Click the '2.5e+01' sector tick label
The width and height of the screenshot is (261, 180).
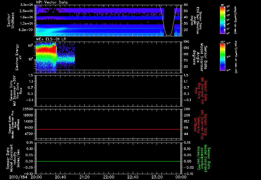pyautogui.click(x=27, y=11)
